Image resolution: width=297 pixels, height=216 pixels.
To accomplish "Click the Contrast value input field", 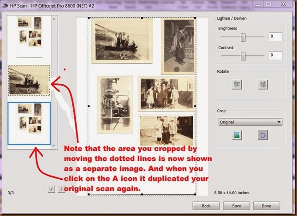I will [x=276, y=55].
